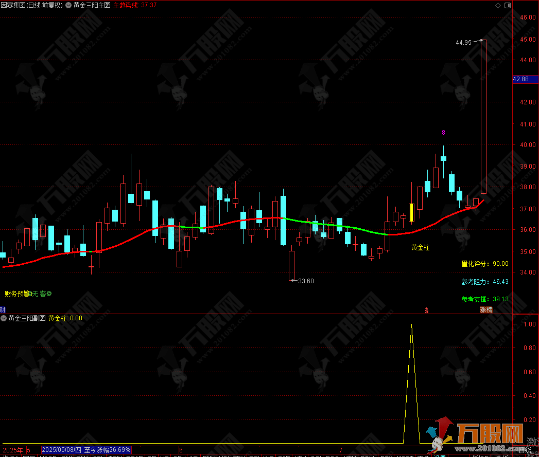Click the 38.00 price axis label

coord(528,187)
